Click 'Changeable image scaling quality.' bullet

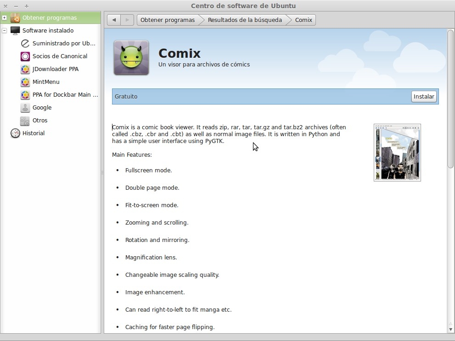[x=172, y=275]
